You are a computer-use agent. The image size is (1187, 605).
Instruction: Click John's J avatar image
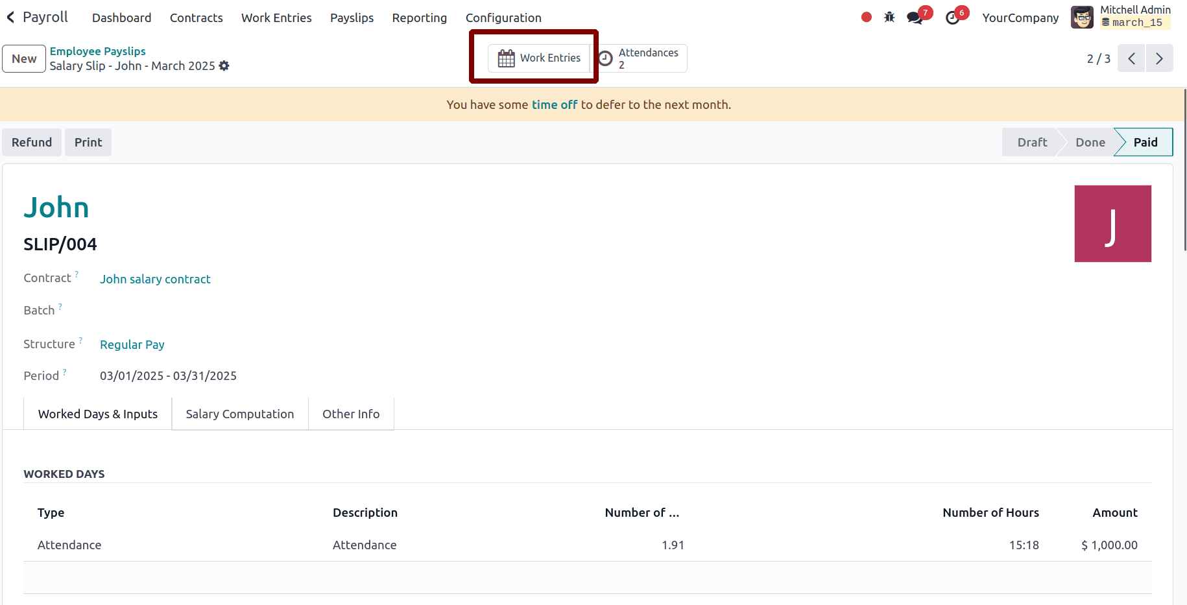[1113, 224]
